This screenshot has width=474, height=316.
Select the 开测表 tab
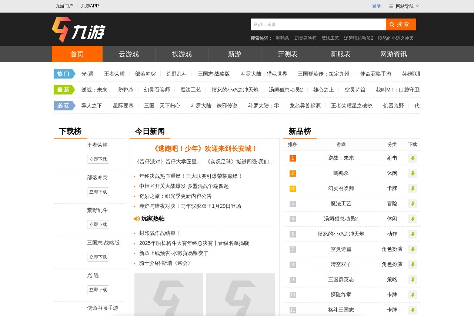(x=288, y=54)
